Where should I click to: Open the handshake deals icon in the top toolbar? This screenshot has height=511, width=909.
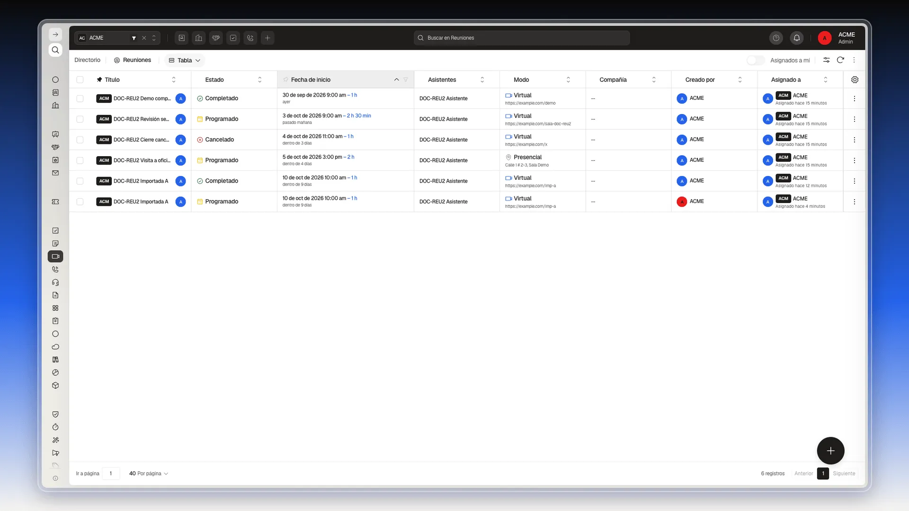[216, 38]
